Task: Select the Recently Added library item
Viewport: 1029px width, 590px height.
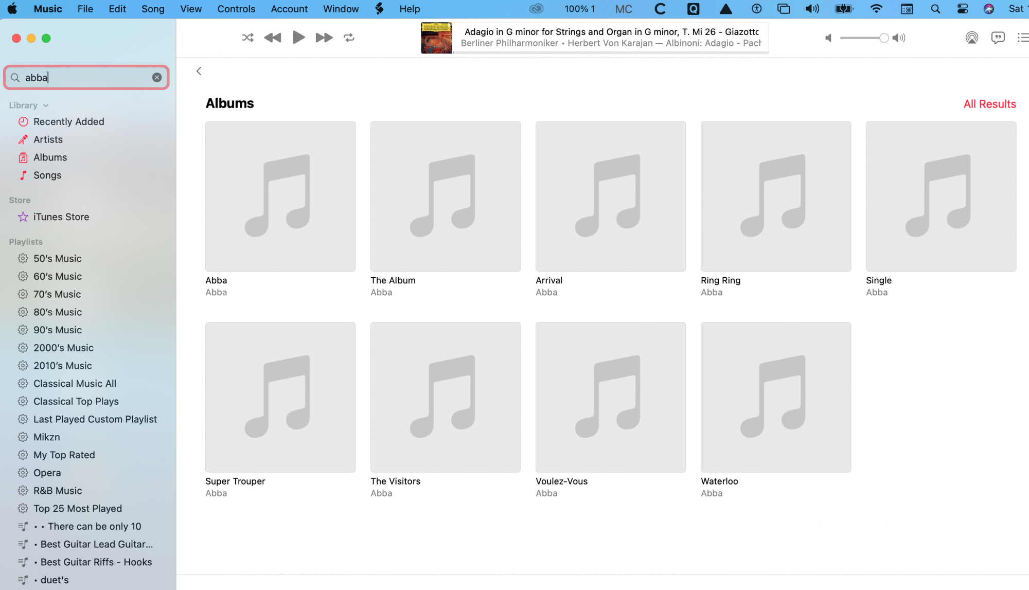Action: 68,122
